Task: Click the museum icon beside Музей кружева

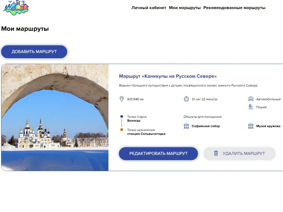Action: point(251,126)
